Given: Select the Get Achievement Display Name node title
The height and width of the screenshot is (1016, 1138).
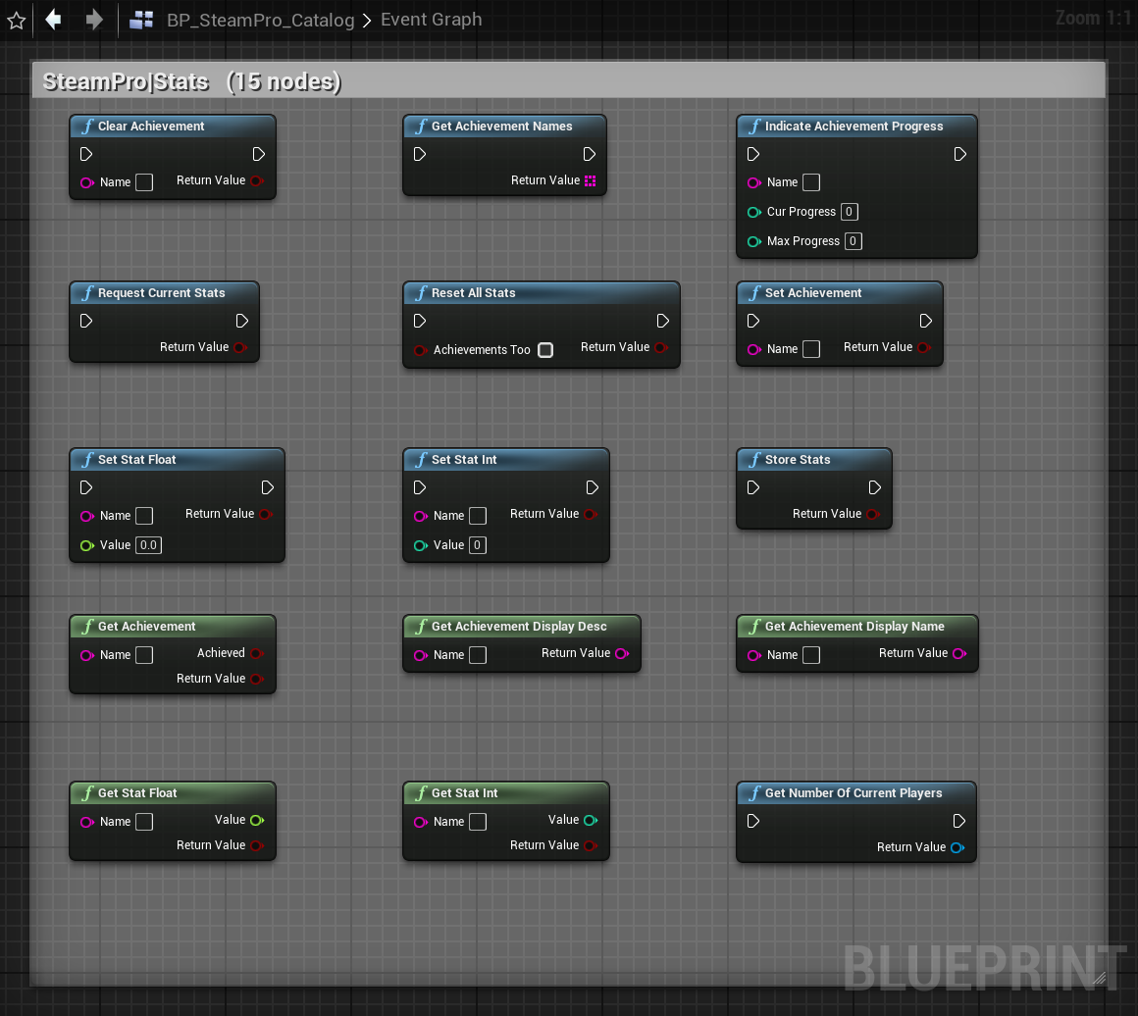Looking at the screenshot, I should click(x=854, y=627).
